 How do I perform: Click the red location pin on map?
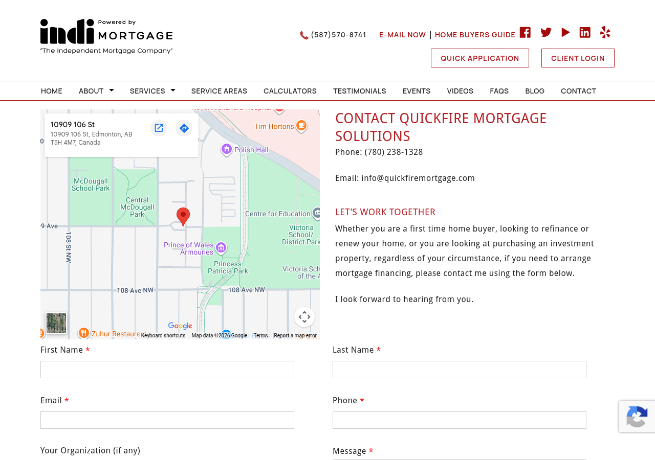tap(183, 217)
